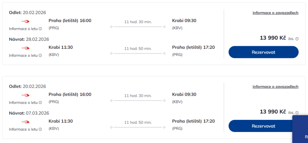Click the info icon beside the second card's departure "Informace o letu"

coord(41,103)
